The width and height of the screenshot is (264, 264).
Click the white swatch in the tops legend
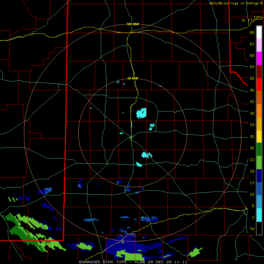pyautogui.click(x=259, y=32)
